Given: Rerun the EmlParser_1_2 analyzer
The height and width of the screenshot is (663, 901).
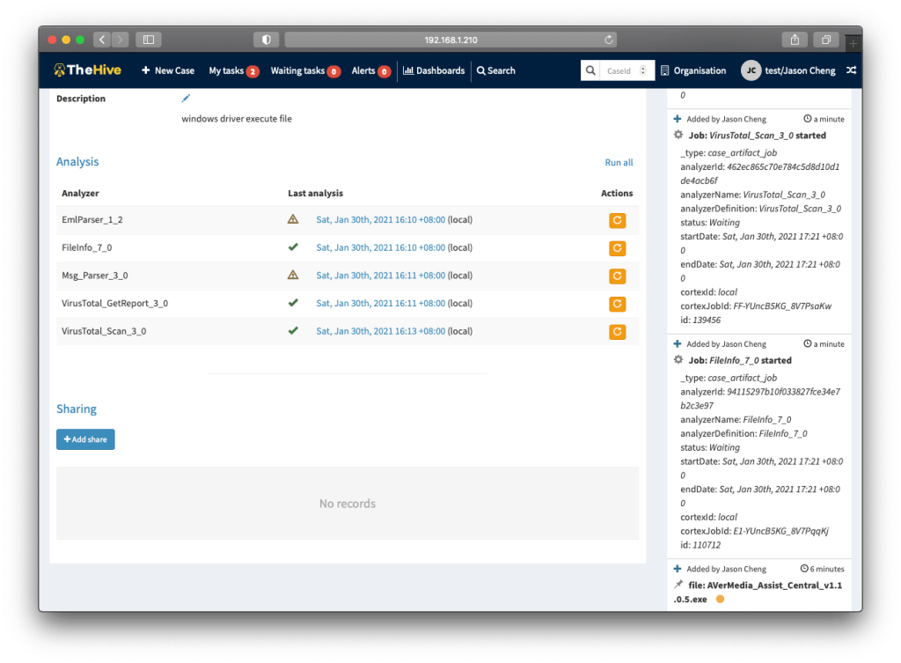Looking at the screenshot, I should coord(617,220).
